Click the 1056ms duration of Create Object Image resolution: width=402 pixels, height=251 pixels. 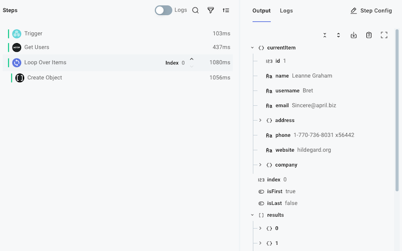tap(220, 78)
